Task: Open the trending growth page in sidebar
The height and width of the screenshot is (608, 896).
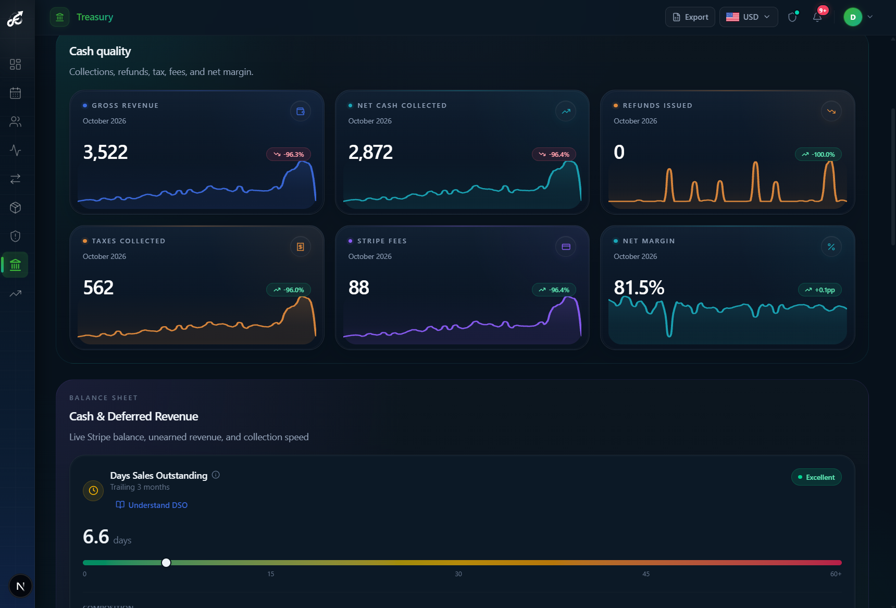Action: coord(16,293)
